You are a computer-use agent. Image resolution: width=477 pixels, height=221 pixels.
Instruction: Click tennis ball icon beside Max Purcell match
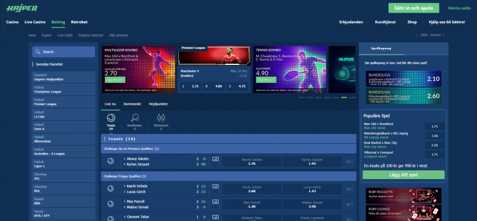point(110,204)
